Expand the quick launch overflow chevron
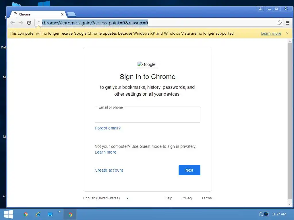The height and width of the screenshot is (220, 294). [60, 212]
